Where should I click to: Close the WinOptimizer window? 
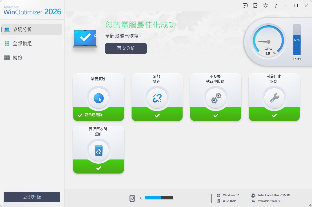point(306,6)
